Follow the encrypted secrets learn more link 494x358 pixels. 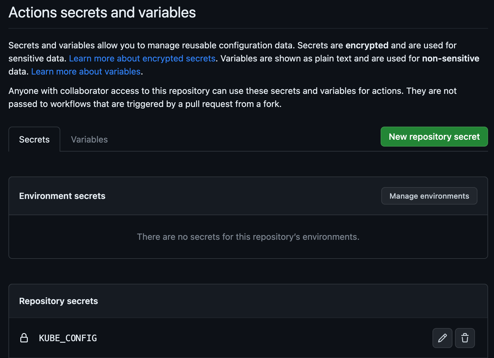(142, 58)
